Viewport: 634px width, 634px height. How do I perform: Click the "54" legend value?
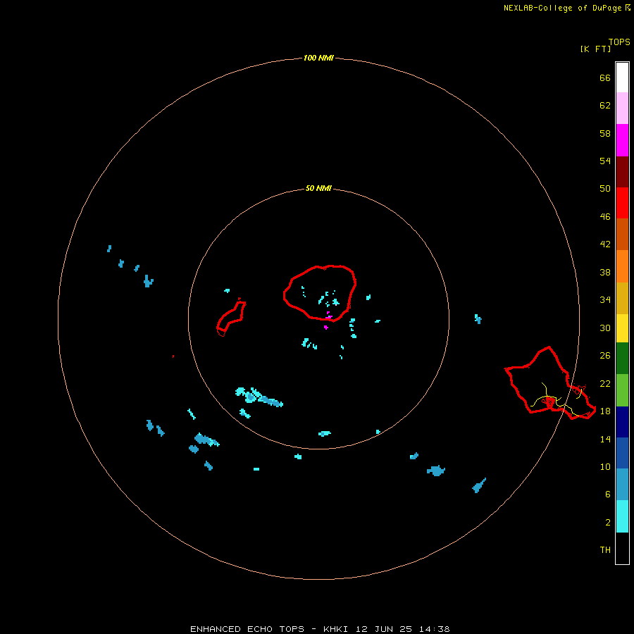[x=605, y=161]
